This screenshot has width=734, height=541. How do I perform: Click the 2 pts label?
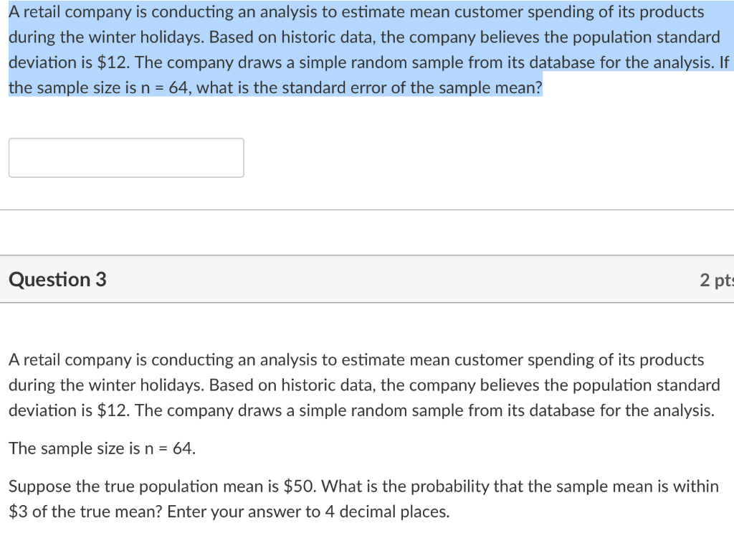(x=715, y=280)
